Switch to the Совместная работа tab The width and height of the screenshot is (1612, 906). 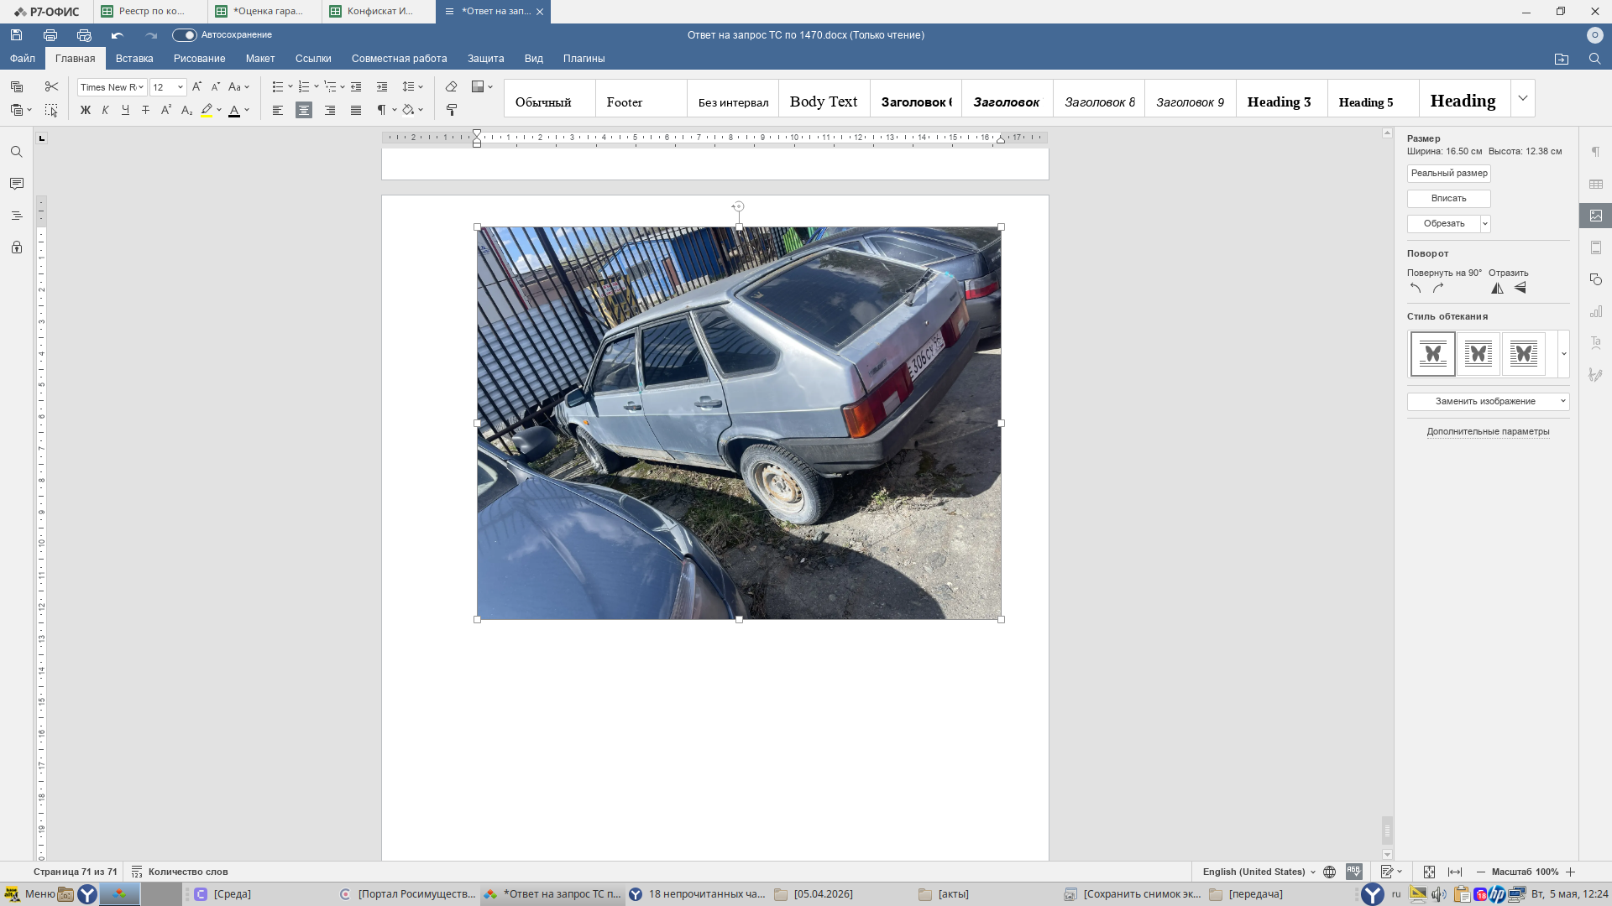(x=400, y=59)
